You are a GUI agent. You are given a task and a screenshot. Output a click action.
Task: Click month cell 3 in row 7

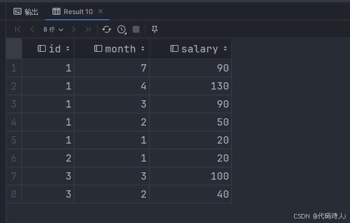112,176
